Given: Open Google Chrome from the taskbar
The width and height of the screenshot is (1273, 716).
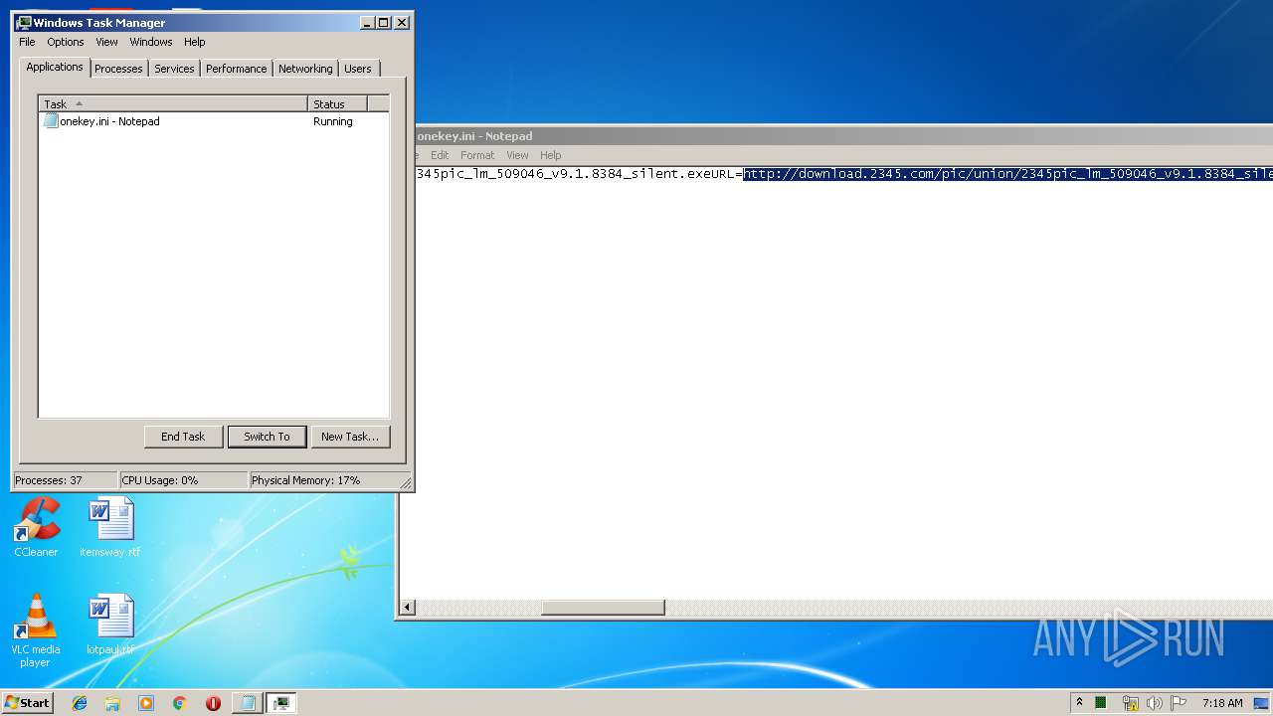Looking at the screenshot, I should click(180, 703).
